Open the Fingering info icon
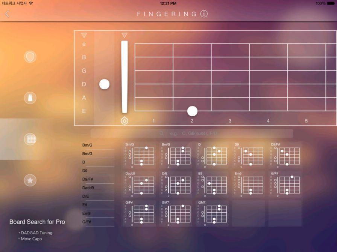This screenshot has width=337, height=252. coord(204,14)
